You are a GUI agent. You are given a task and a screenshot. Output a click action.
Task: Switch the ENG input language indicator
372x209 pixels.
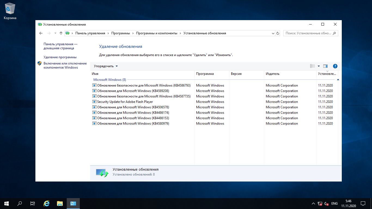tap(335, 204)
